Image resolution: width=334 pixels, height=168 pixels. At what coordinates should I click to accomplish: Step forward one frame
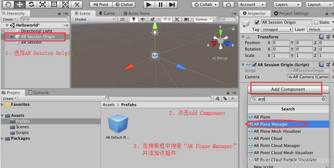pyautogui.click(x=172, y=5)
